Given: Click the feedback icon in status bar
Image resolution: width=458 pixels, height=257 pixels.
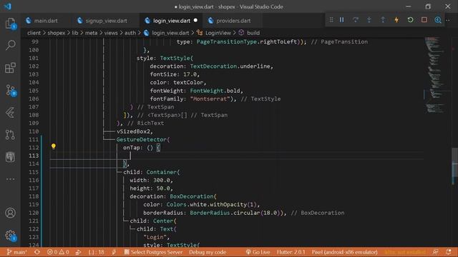Looking at the screenshot, I should pos(436,252).
